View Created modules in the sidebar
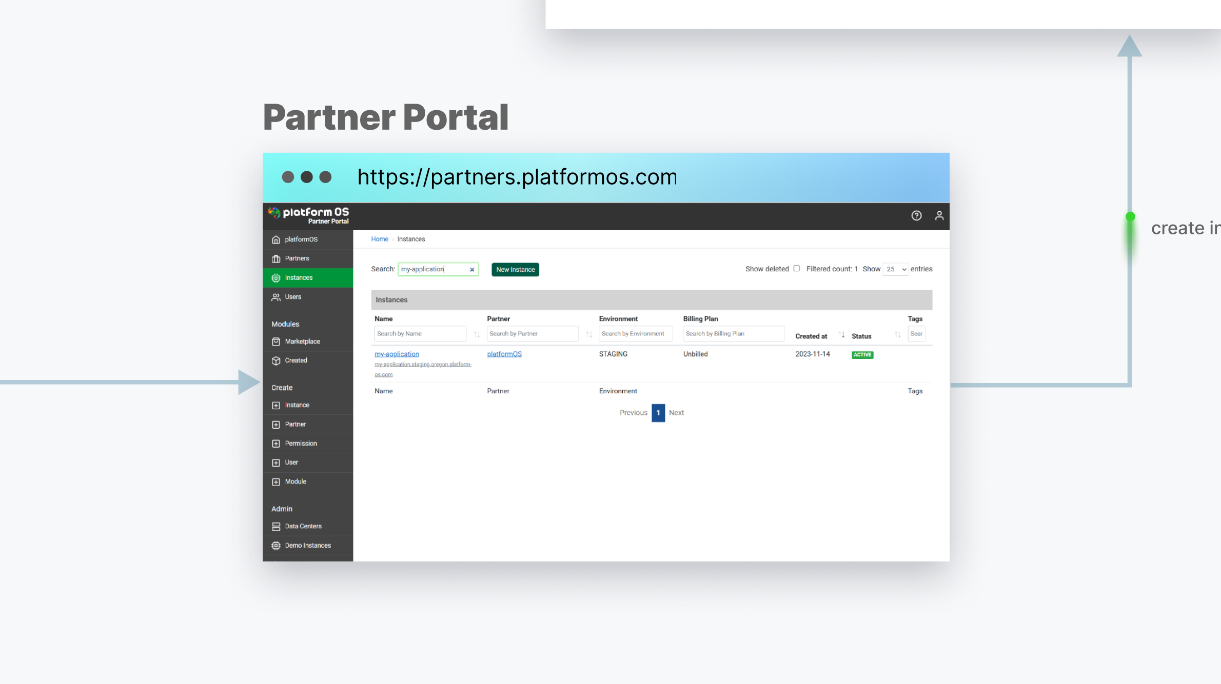The image size is (1221, 684). pos(296,360)
